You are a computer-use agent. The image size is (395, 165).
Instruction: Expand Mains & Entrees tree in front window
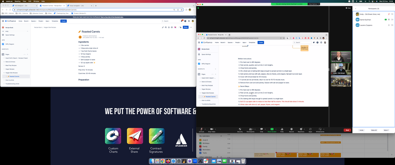tap(4, 62)
